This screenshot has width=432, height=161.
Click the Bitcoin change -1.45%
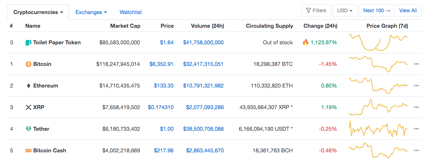coord(328,64)
